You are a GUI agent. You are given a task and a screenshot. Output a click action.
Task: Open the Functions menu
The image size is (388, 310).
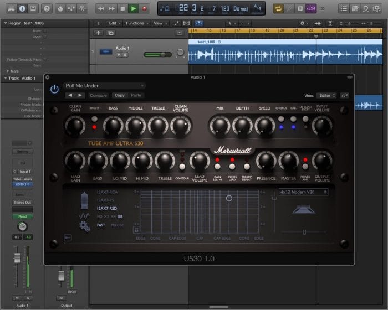[137, 23]
